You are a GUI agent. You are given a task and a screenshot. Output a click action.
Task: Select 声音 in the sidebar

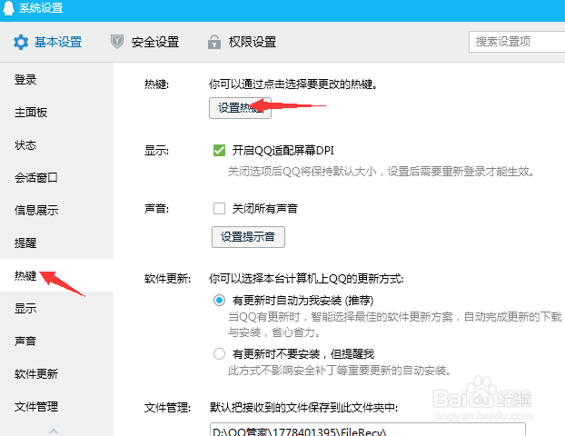coord(25,341)
